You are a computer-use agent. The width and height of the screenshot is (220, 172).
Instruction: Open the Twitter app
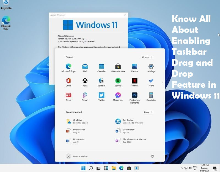(101, 97)
